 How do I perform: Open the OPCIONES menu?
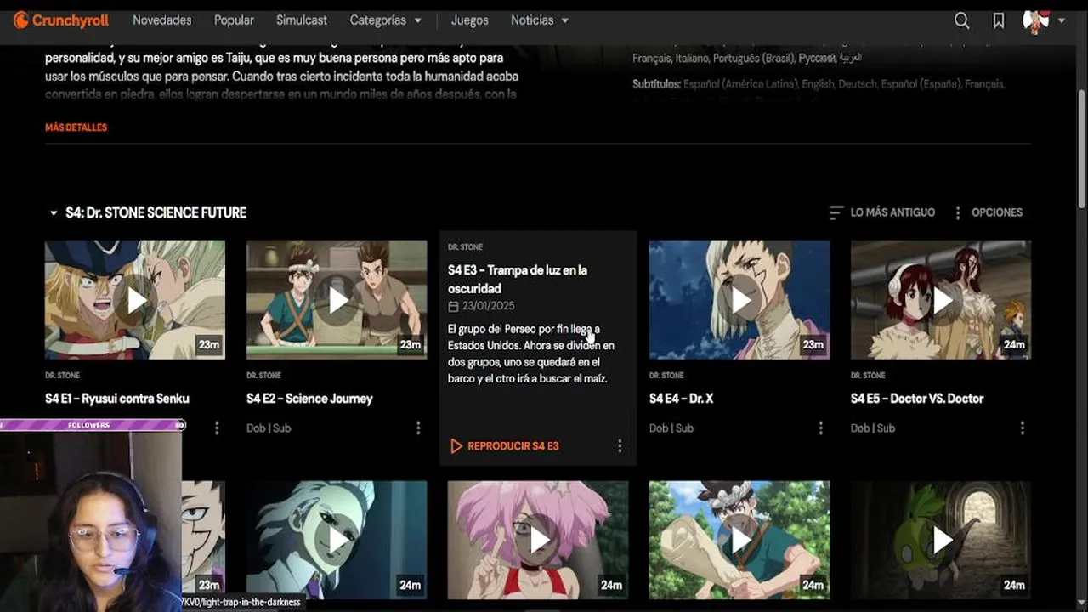(989, 212)
